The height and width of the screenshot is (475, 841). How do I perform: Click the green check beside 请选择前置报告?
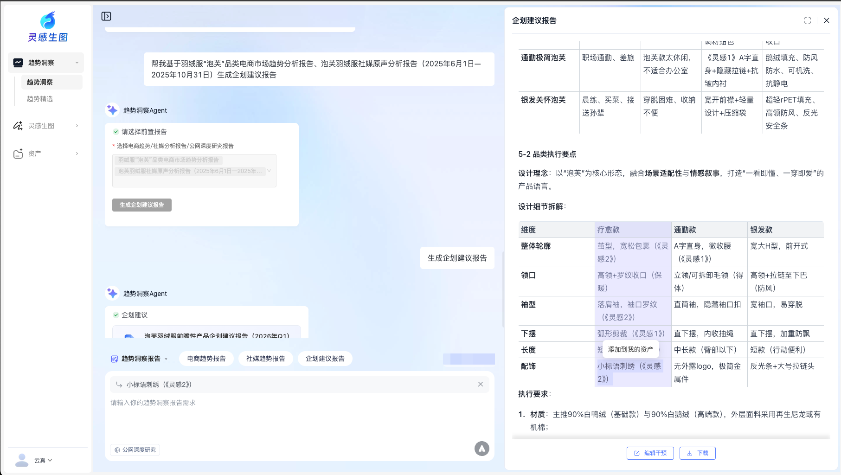[116, 132]
